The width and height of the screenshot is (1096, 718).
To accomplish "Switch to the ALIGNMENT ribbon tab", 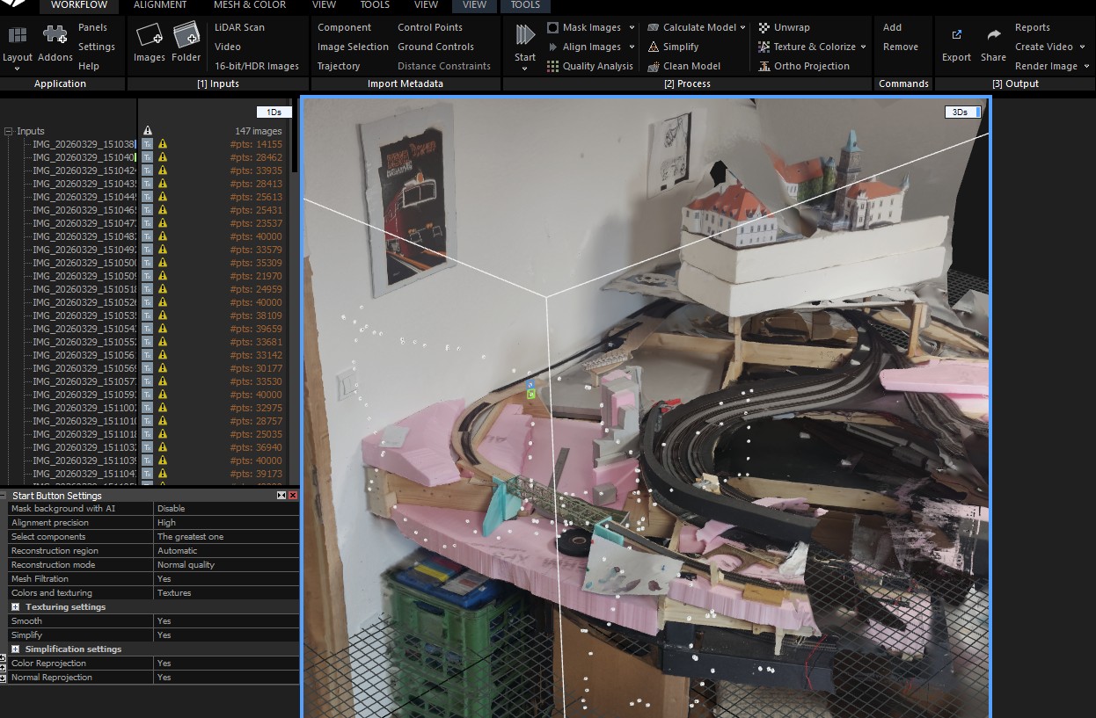I will click(x=160, y=5).
